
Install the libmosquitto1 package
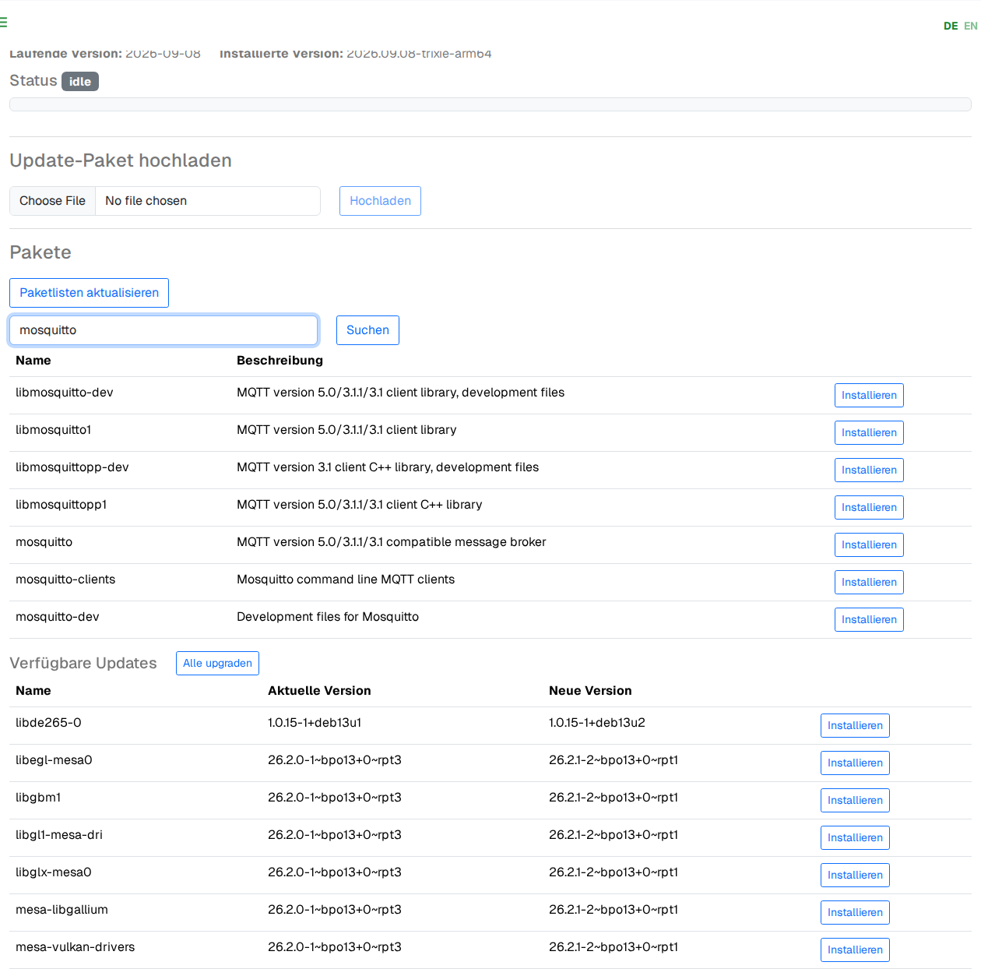tap(869, 433)
